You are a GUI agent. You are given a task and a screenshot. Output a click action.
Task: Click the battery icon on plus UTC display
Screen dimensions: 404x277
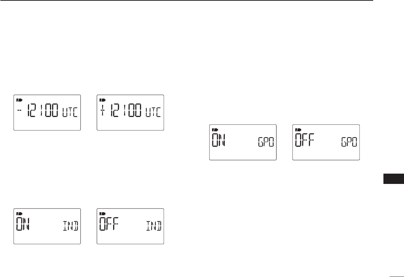103,100
